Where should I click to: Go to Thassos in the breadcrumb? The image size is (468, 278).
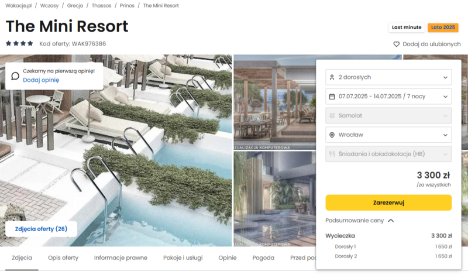[101, 6]
